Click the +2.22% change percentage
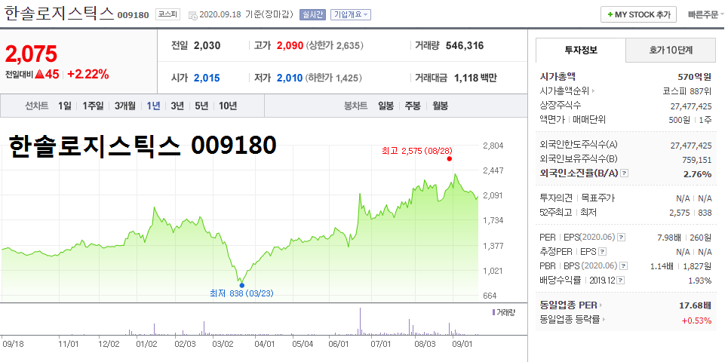The height and width of the screenshot is (362, 728). pyautogui.click(x=88, y=74)
